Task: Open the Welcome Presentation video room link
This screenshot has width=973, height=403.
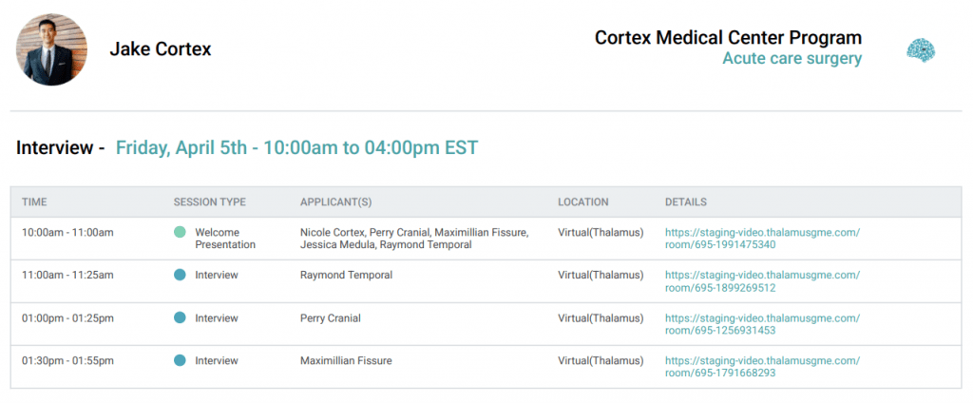Action: 761,239
